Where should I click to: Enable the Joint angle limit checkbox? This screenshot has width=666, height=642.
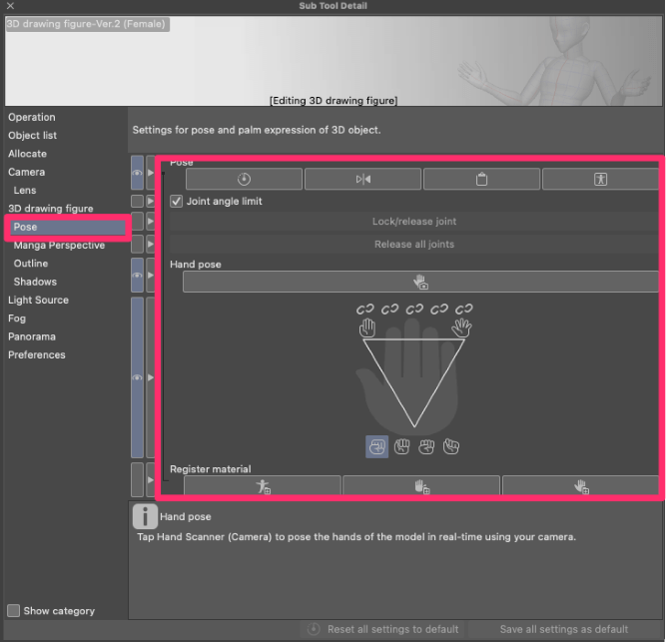[x=177, y=202]
